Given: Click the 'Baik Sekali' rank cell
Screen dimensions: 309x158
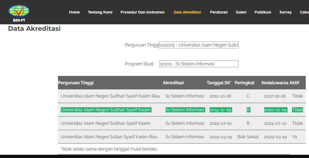Looking at the screenshot, I should 248,137.
